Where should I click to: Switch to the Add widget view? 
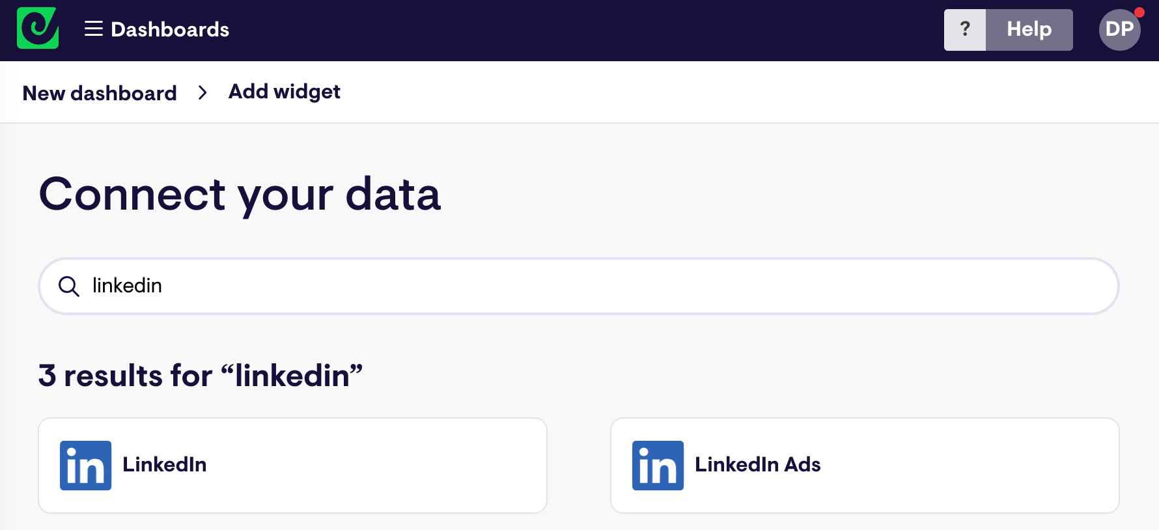[x=284, y=92]
